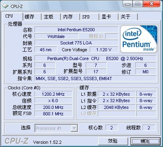The image size is (163, 147).
Task: Expand the Processor #1 dropdown
Action: click(74, 128)
